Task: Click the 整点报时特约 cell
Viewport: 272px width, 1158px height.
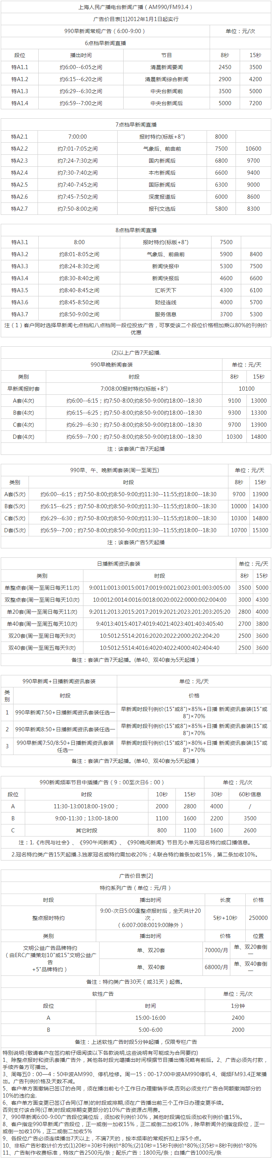Action: coord(48,918)
